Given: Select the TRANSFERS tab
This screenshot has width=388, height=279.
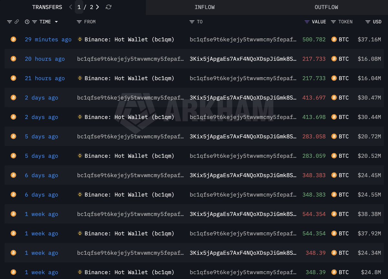Looking at the screenshot, I should click(x=47, y=7).
